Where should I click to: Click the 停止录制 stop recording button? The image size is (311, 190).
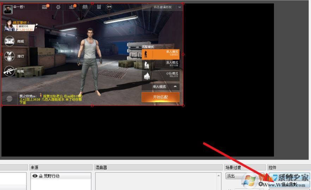[289, 184]
